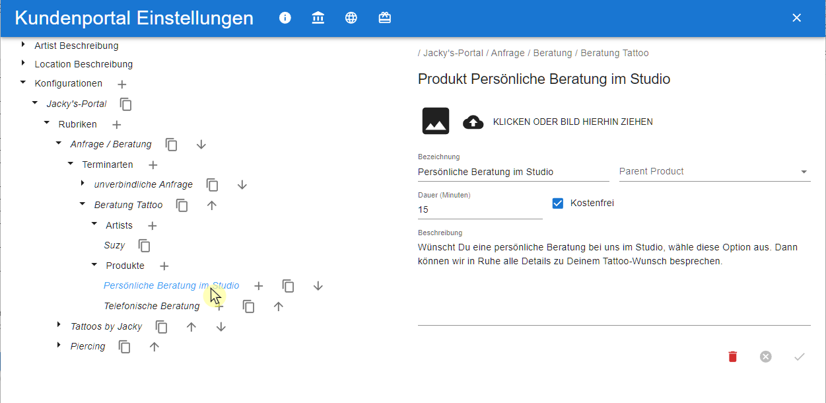The width and height of the screenshot is (826, 403).
Task: Move Telefonische Beratung up
Action: point(279,307)
